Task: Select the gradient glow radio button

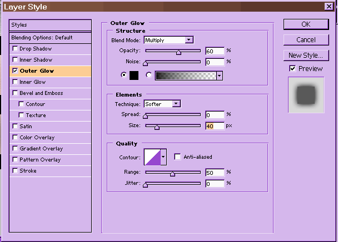Action: 148,75
